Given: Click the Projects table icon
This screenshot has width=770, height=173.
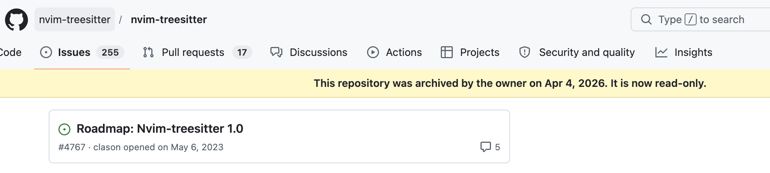Looking at the screenshot, I should point(446,52).
